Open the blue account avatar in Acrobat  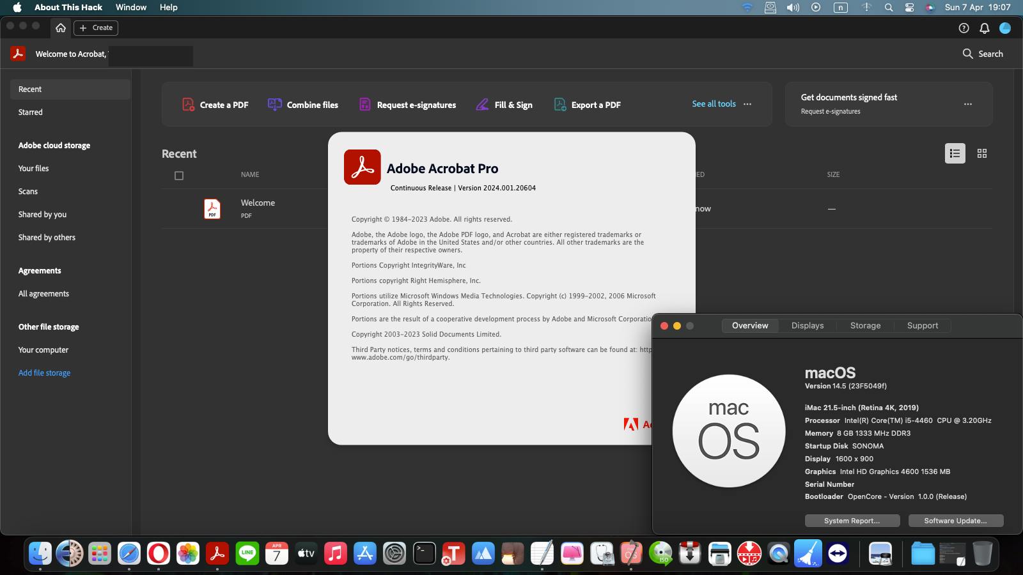[1005, 27]
